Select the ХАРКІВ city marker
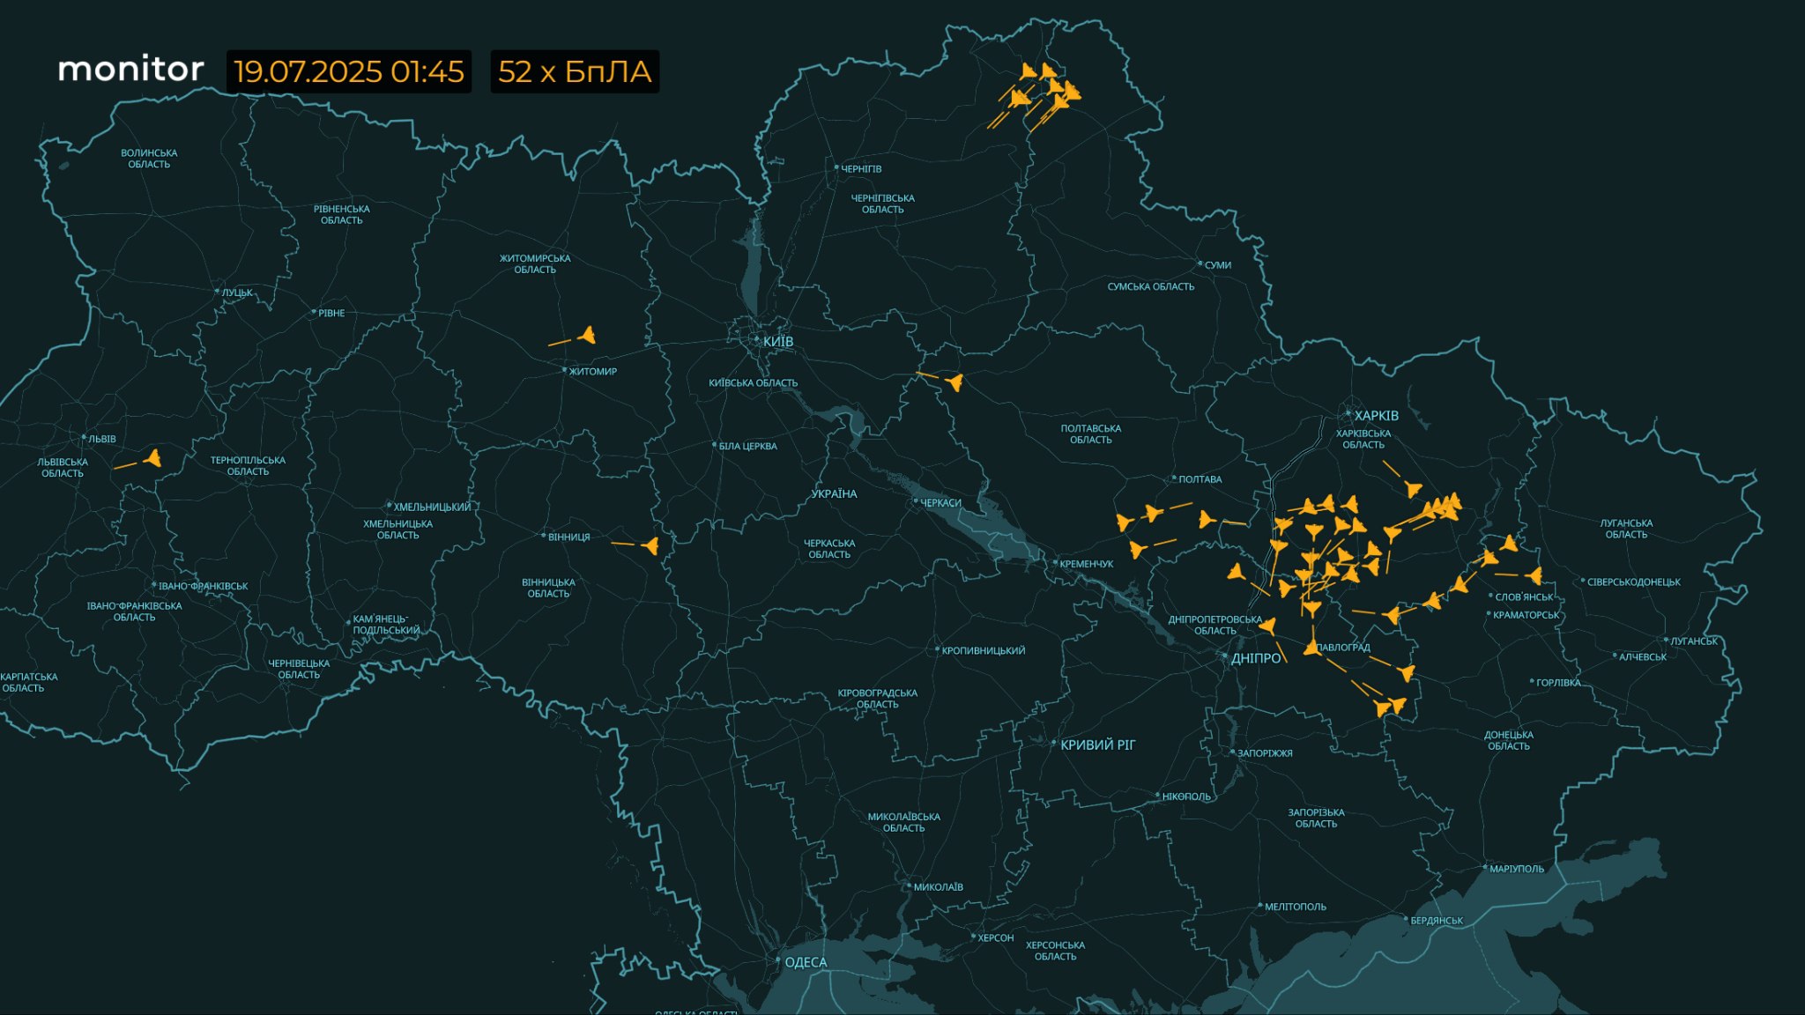The width and height of the screenshot is (1805, 1015). coord(1348,414)
